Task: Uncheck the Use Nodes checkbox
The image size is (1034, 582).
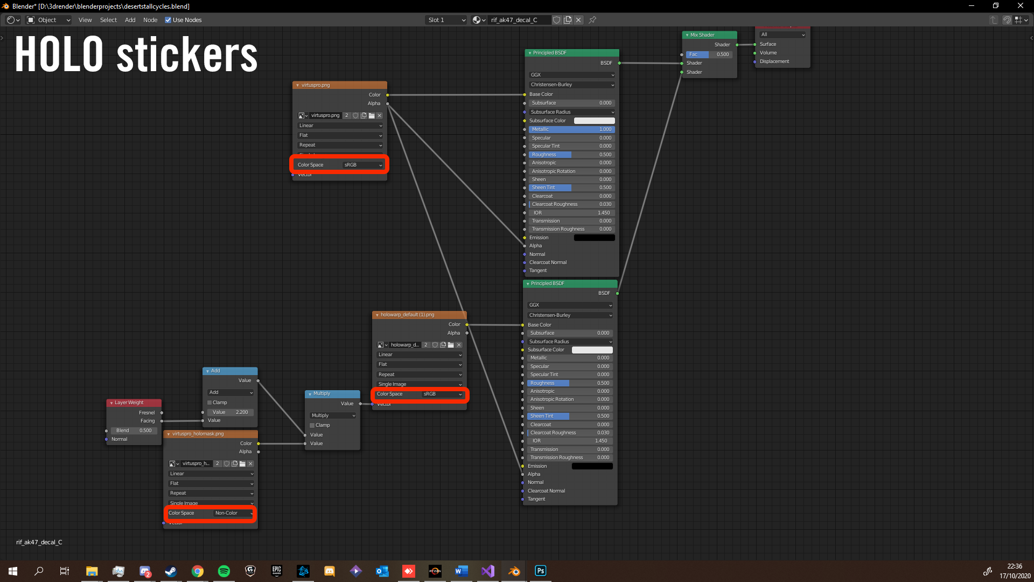Action: coord(168,20)
